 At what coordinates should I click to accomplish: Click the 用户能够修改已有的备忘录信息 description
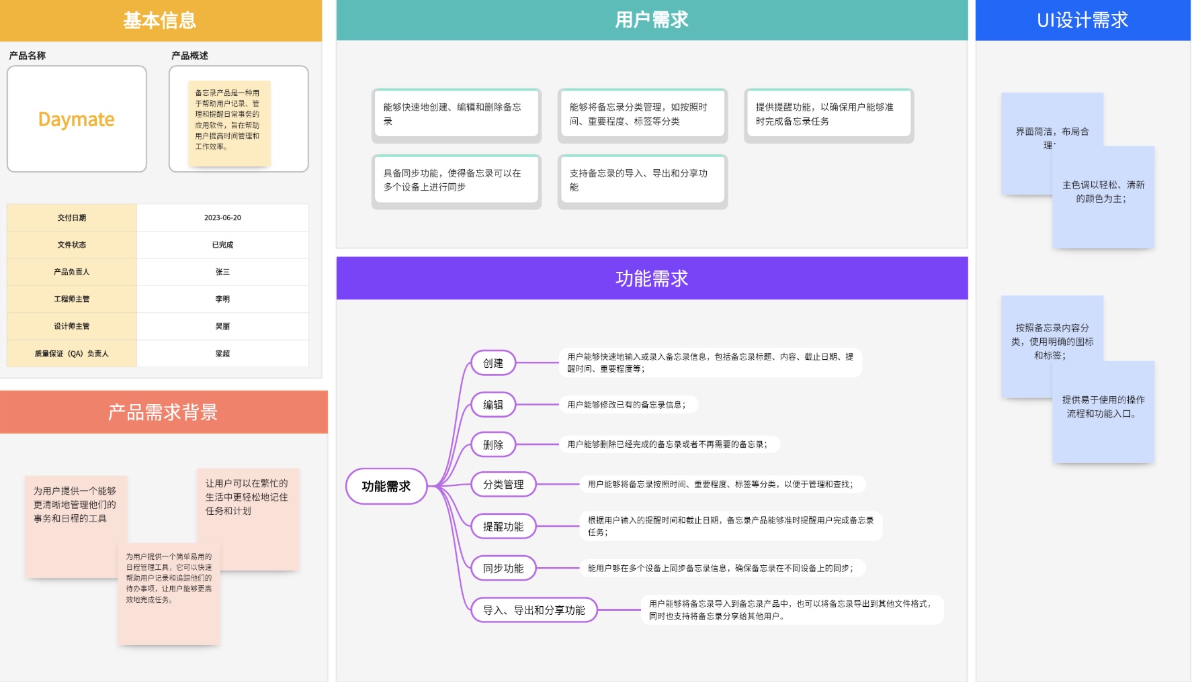628,405
